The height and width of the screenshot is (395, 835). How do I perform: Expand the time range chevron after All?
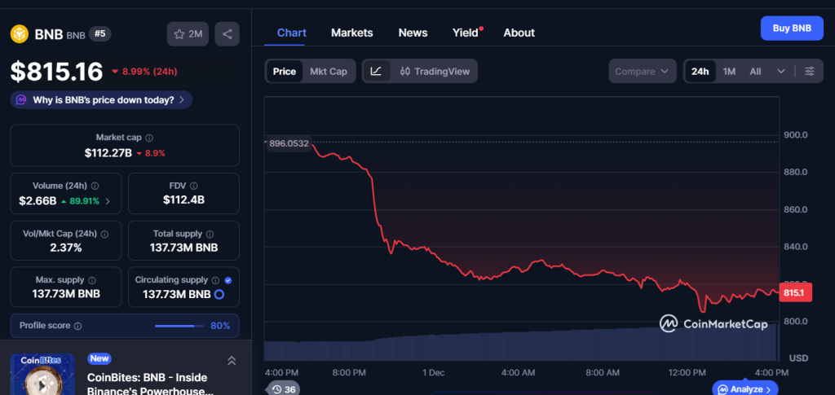click(781, 72)
